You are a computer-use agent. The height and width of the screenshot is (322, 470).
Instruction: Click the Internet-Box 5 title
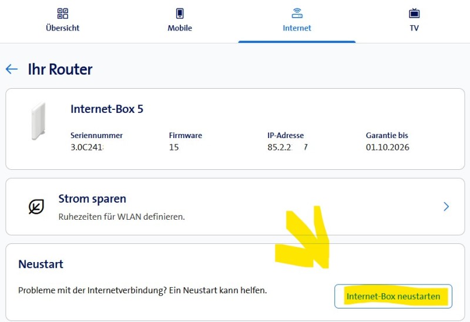tap(107, 109)
